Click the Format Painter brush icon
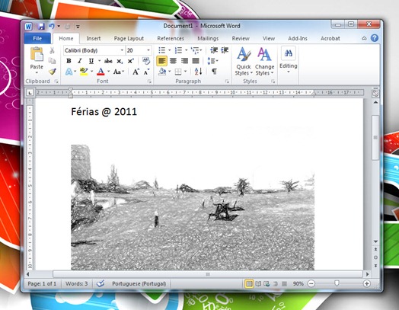399x310 pixels. click(x=53, y=72)
